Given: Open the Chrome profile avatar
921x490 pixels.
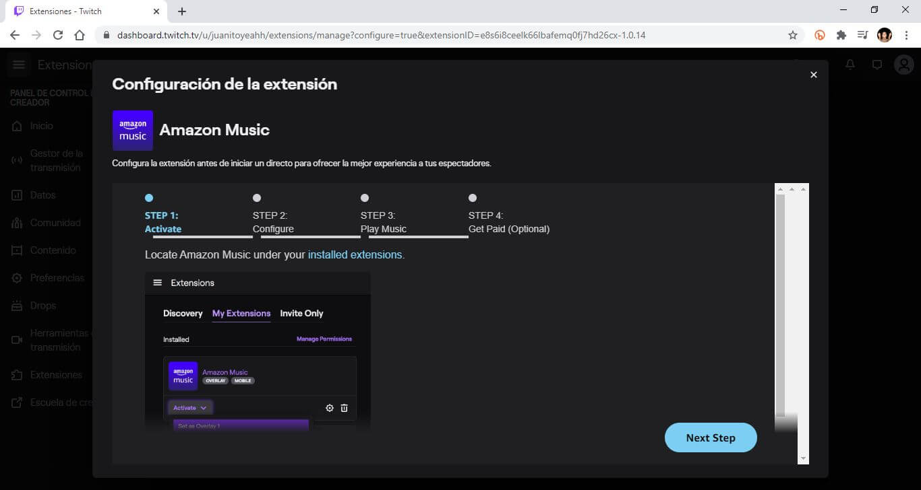Looking at the screenshot, I should click(885, 35).
